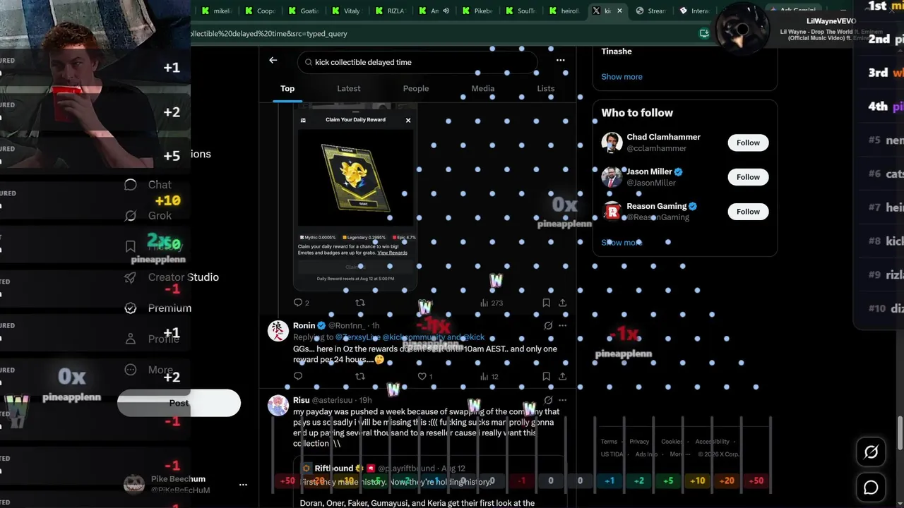This screenshot has height=508, width=904.
Task: Share Ronin's post
Action: [562, 377]
